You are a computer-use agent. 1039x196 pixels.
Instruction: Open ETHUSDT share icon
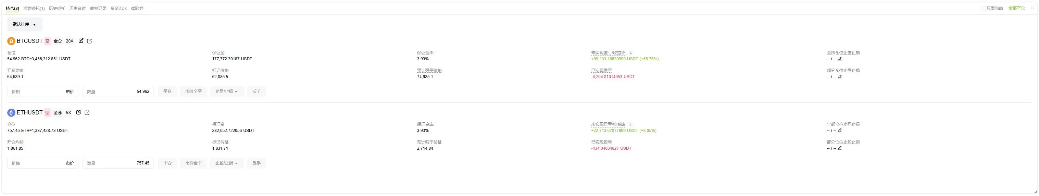87,113
